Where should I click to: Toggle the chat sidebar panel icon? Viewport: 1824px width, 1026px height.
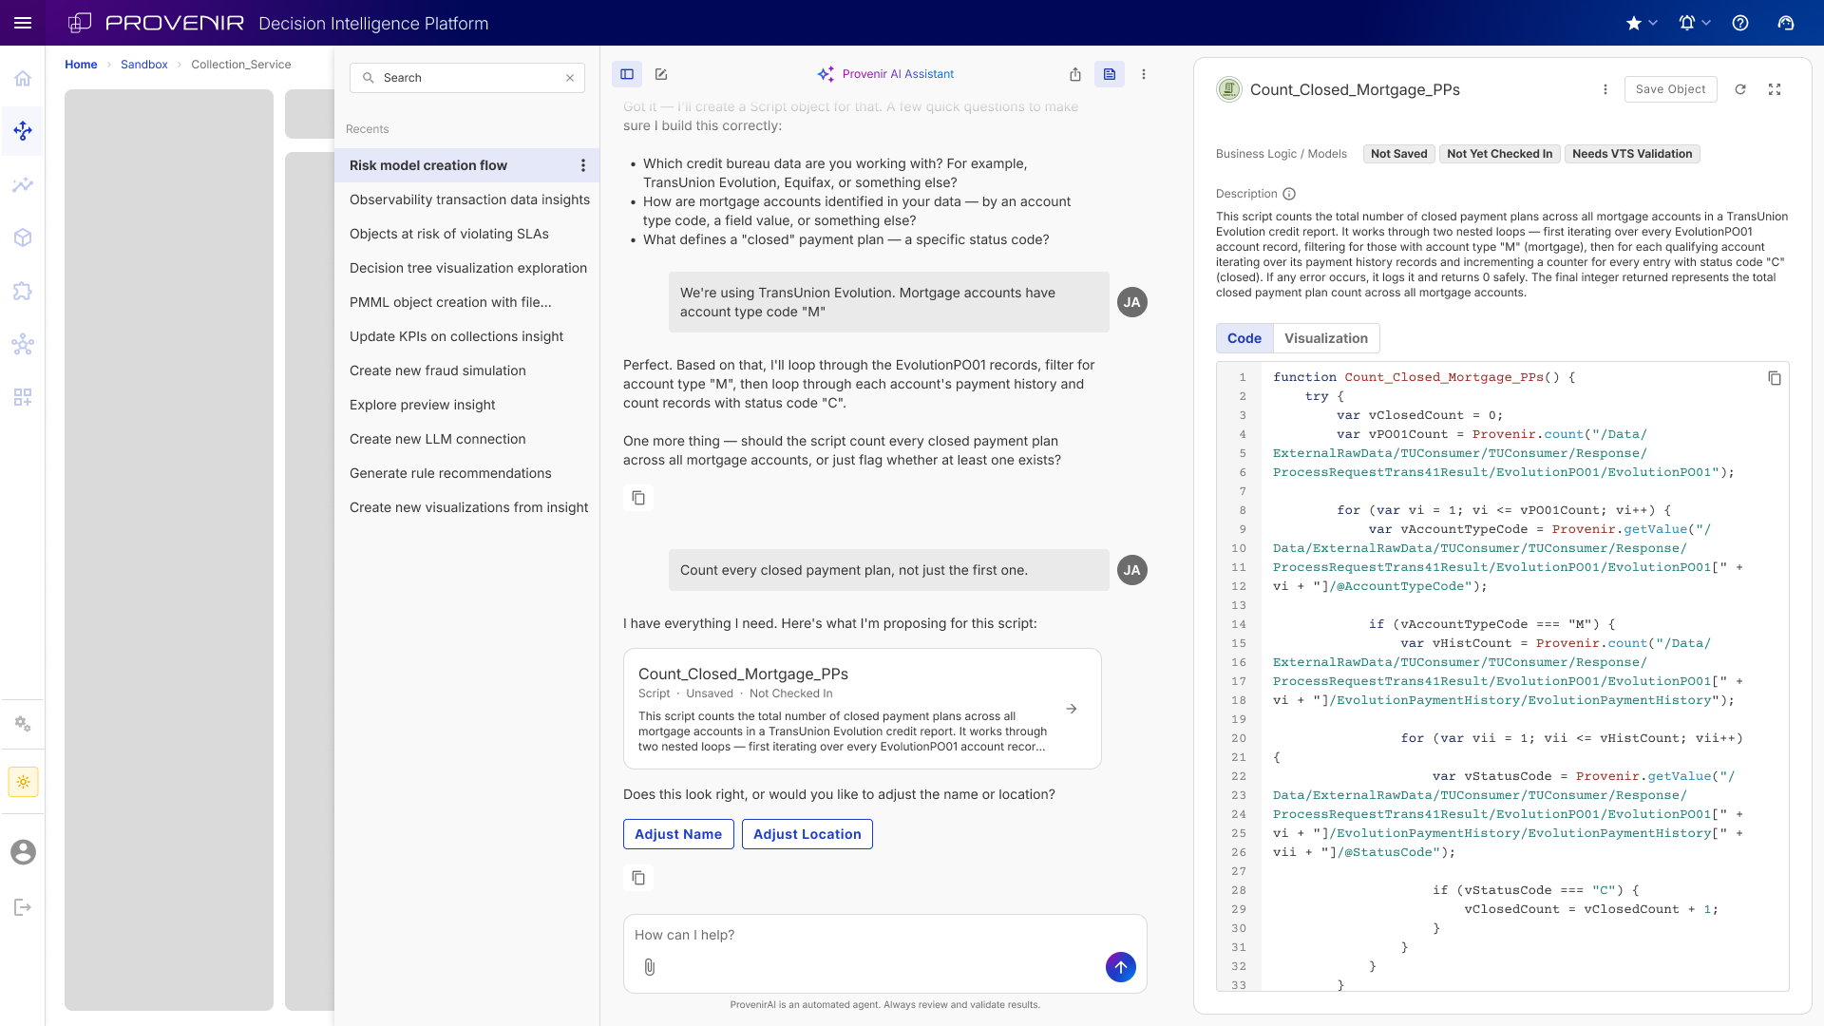coord(627,74)
